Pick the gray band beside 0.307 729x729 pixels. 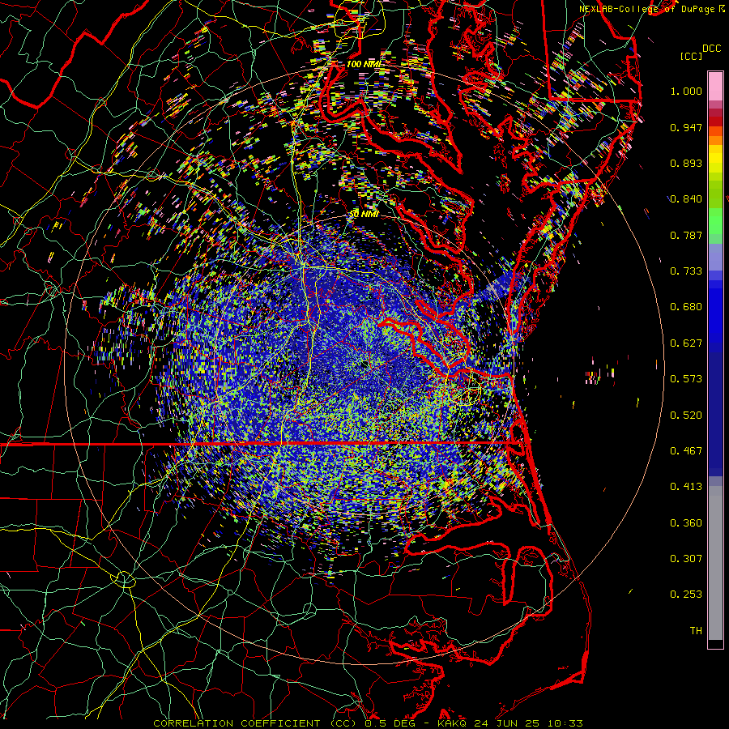715,563
